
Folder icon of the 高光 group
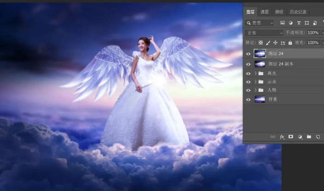click(261, 73)
